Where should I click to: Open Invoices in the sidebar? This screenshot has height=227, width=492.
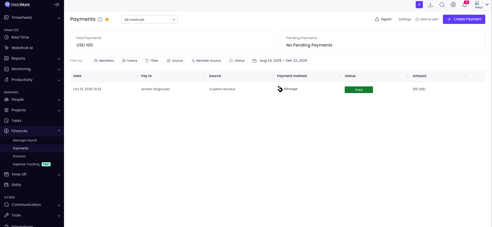(x=19, y=156)
